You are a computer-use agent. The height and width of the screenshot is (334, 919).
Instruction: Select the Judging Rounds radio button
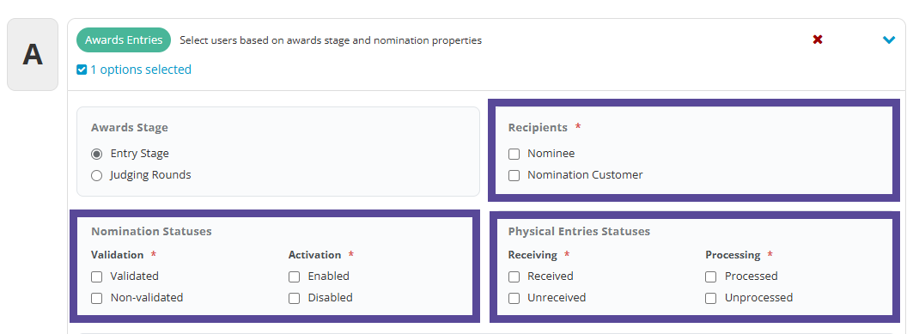pos(97,175)
